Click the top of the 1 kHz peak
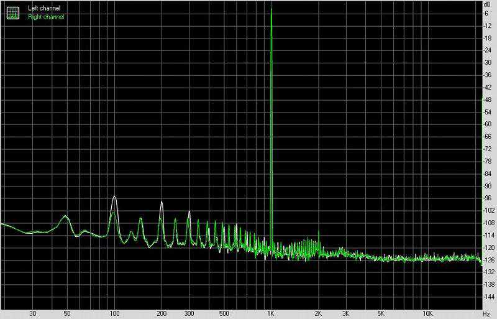This screenshot has width=497, height=319. click(x=271, y=9)
